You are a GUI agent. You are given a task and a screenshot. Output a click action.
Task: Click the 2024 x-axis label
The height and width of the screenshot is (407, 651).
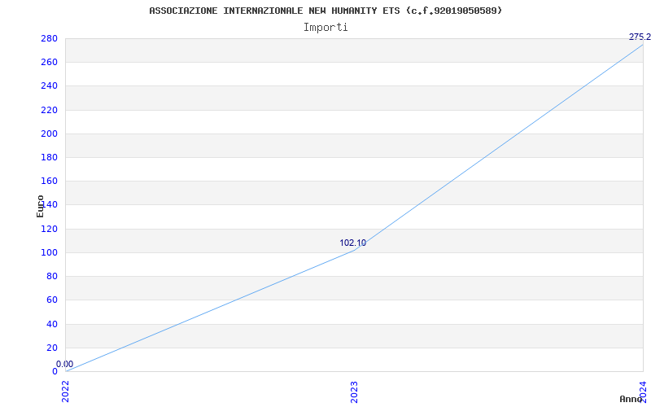tap(643, 391)
